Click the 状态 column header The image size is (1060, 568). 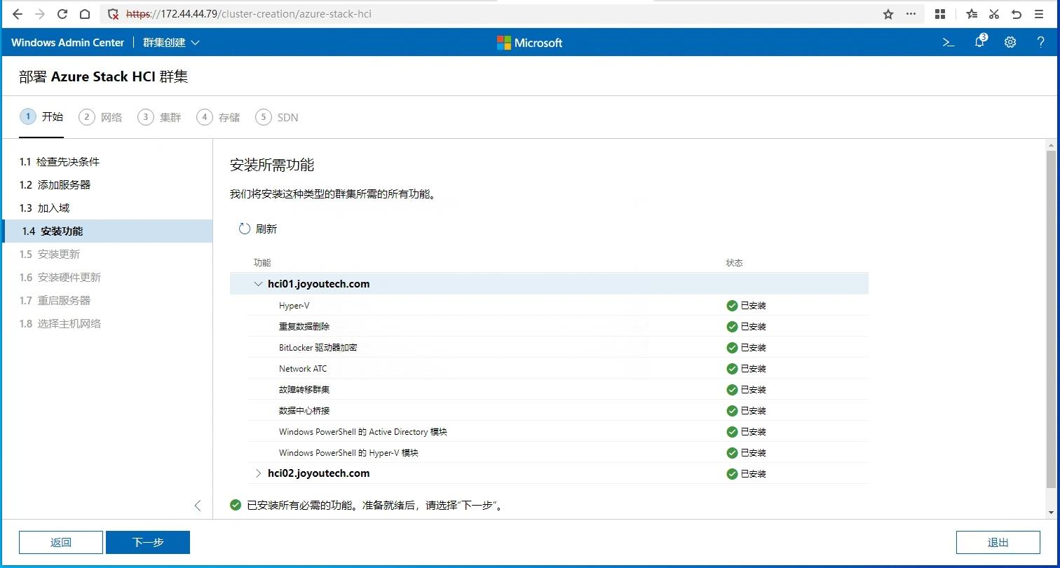click(x=734, y=263)
